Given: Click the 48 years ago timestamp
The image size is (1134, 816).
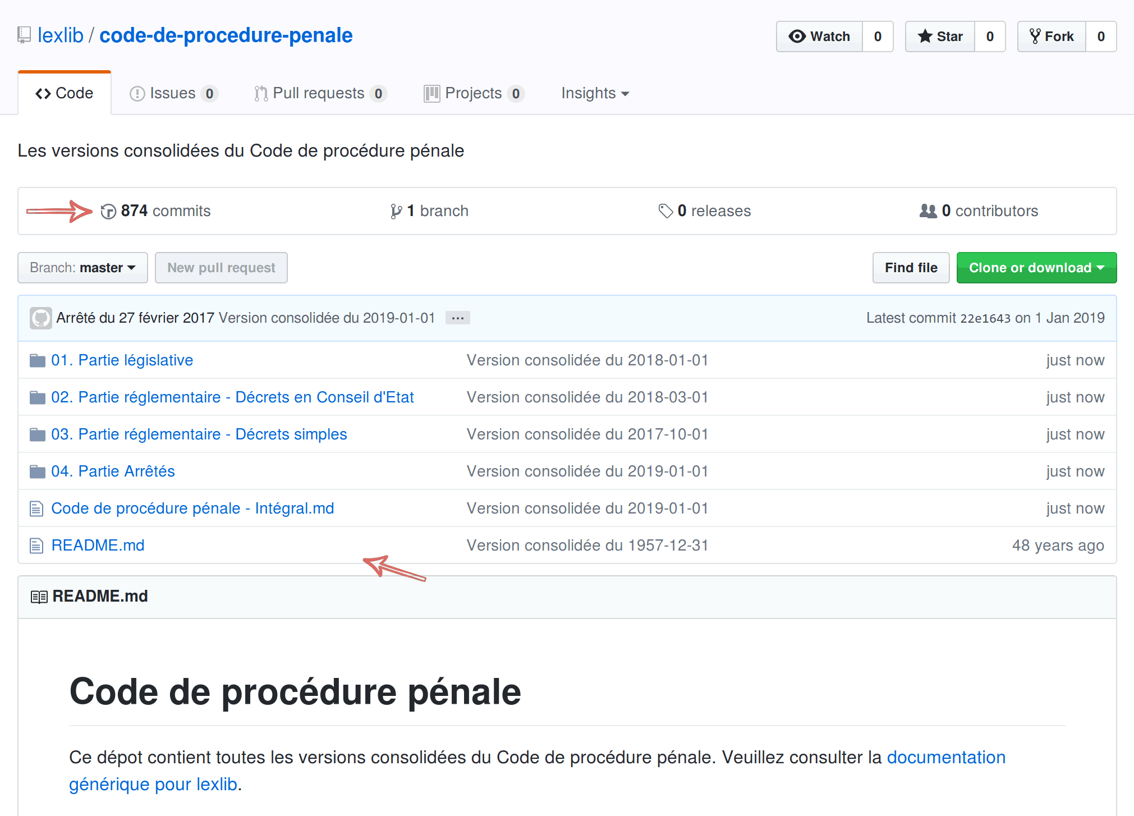Looking at the screenshot, I should click(x=1058, y=545).
